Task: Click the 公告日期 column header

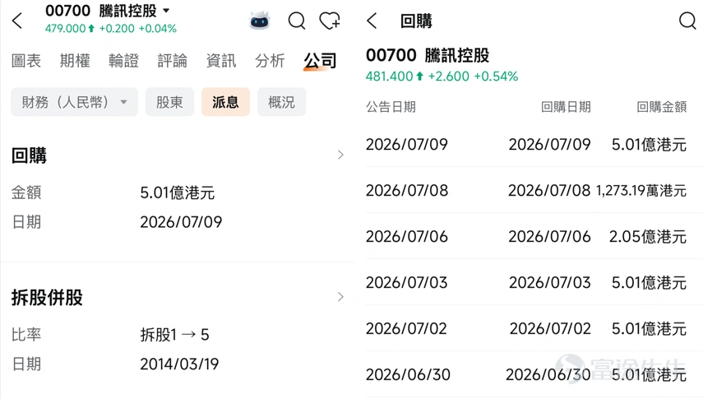Action: click(391, 107)
